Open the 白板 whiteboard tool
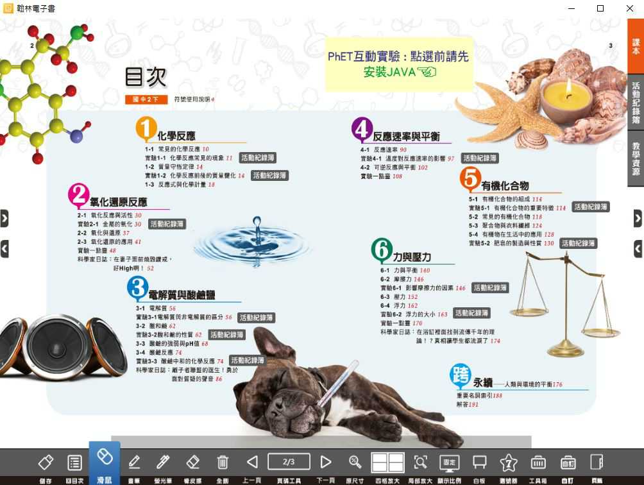The height and width of the screenshot is (485, 644). coord(479,463)
